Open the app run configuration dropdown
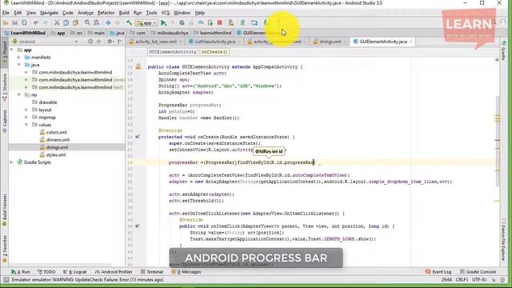 (x=147, y=23)
